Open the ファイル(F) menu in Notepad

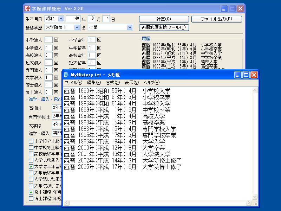click(73, 83)
